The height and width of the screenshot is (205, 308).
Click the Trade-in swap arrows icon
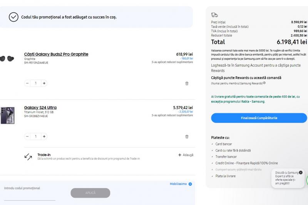[28, 156]
